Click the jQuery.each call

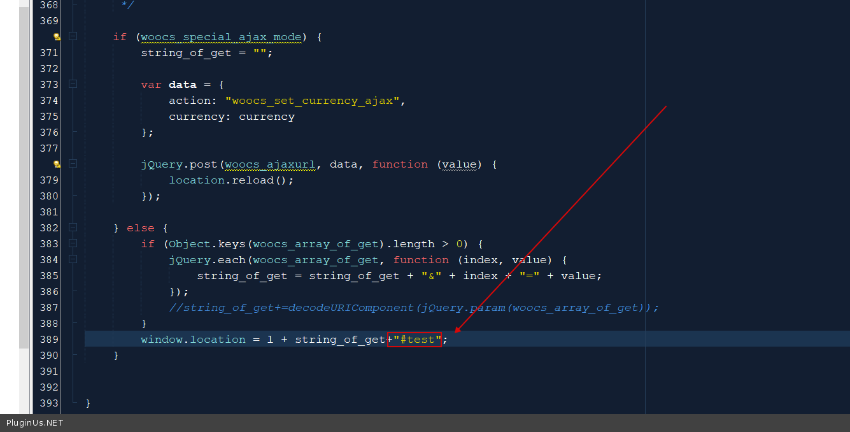pos(208,260)
